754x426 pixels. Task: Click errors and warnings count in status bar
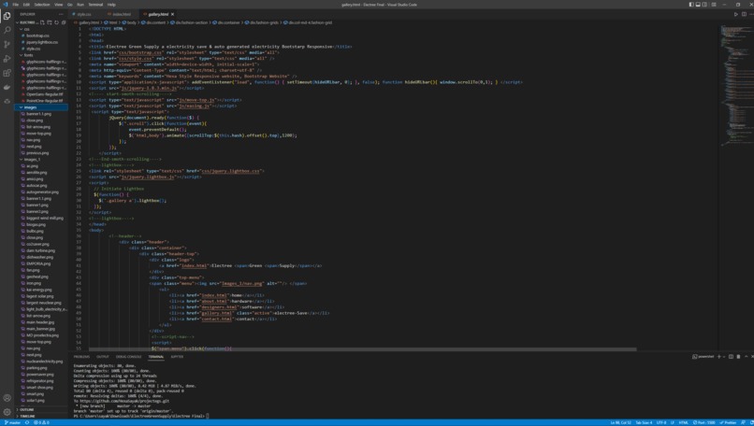point(42,422)
